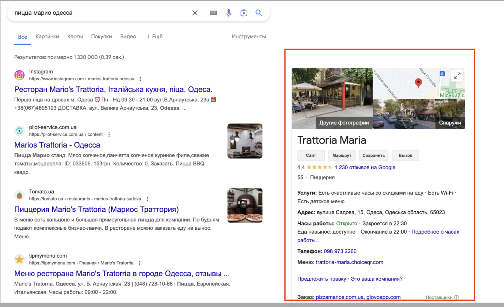Screen dimensions: 504x307
Task: Click the red map pin marker
Action: pyautogui.click(x=418, y=83)
